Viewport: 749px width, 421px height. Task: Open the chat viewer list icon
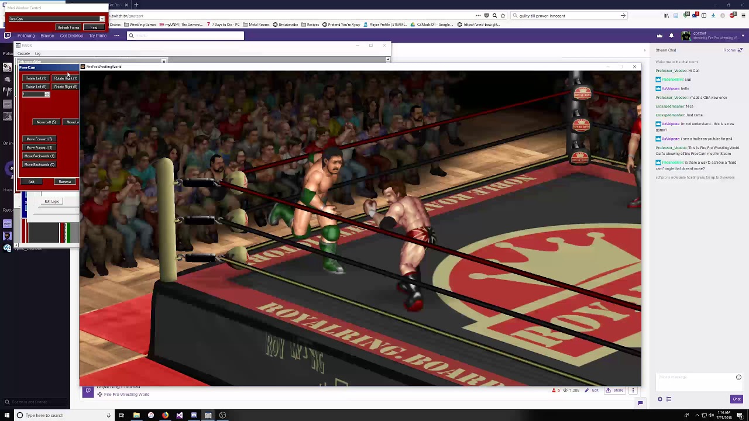click(669, 399)
